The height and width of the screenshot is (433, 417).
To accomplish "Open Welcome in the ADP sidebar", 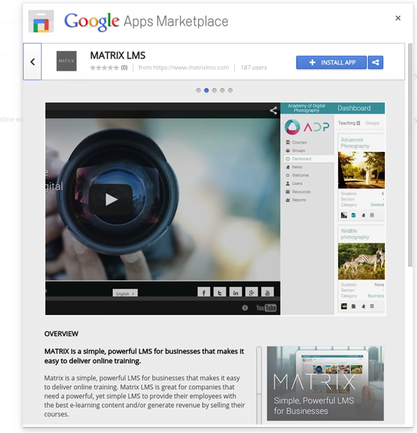I will pos(297,176).
